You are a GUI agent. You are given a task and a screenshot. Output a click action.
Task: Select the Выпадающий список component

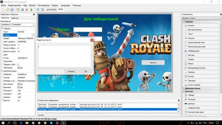point(201,68)
